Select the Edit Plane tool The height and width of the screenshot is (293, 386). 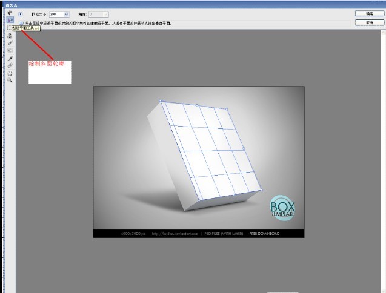10,13
